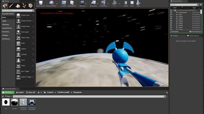Viewport: 204px width, 114px height.
Task: Click Import button
Action: (20, 92)
